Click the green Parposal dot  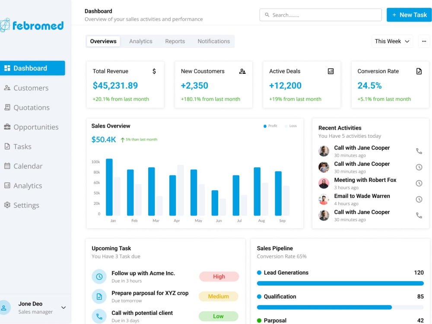(259, 321)
